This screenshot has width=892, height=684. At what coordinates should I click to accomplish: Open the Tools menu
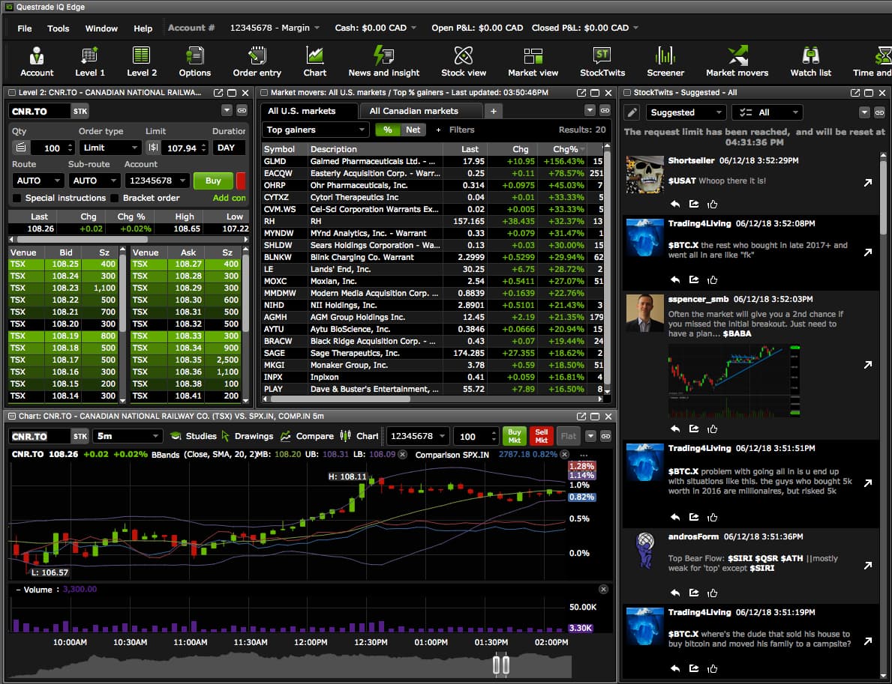tap(58, 28)
